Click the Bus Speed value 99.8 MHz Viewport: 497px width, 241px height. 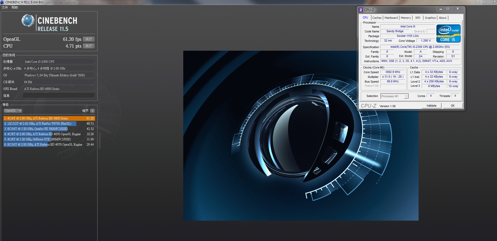[393, 81]
